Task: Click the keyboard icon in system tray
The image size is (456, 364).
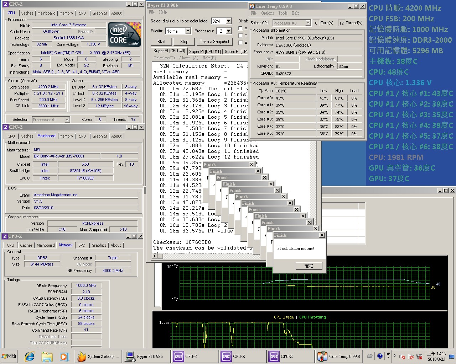Action: pos(370,356)
